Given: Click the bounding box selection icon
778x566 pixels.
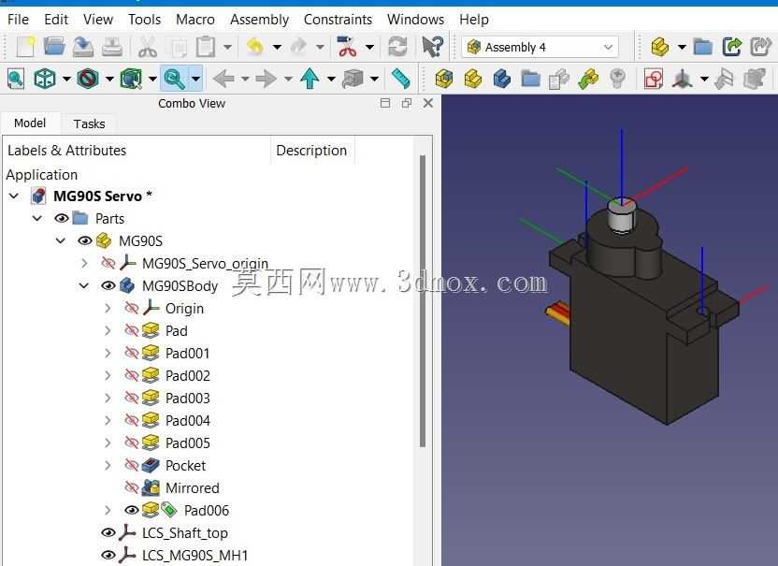Looking at the screenshot, I should click(x=131, y=79).
